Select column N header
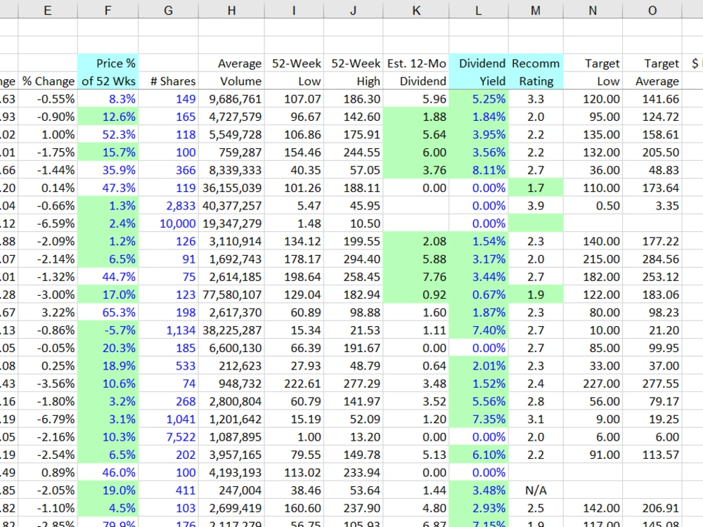Viewport: 703px width, 527px height. pyautogui.click(x=593, y=11)
